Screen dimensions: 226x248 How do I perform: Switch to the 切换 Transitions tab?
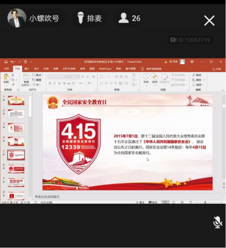pyautogui.click(x=46, y=69)
